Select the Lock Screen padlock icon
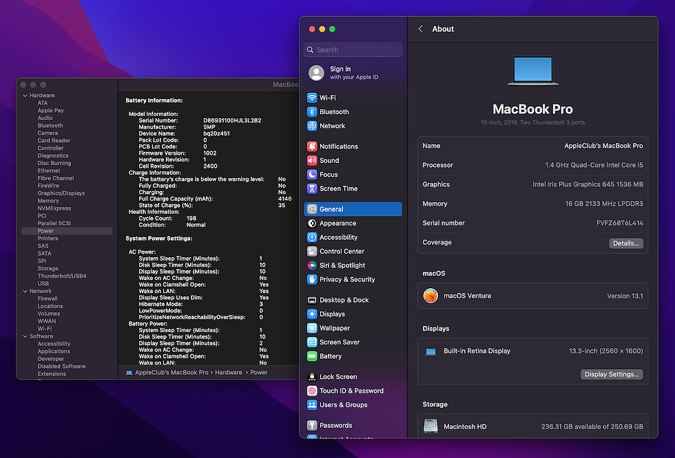Screen dimensions: 675x458 (312, 377)
